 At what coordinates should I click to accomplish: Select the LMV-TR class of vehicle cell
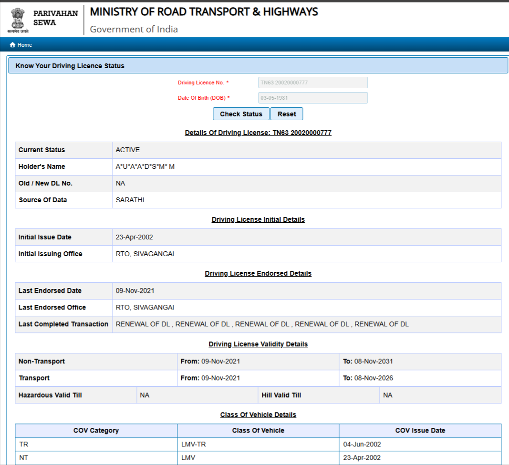[194, 444]
